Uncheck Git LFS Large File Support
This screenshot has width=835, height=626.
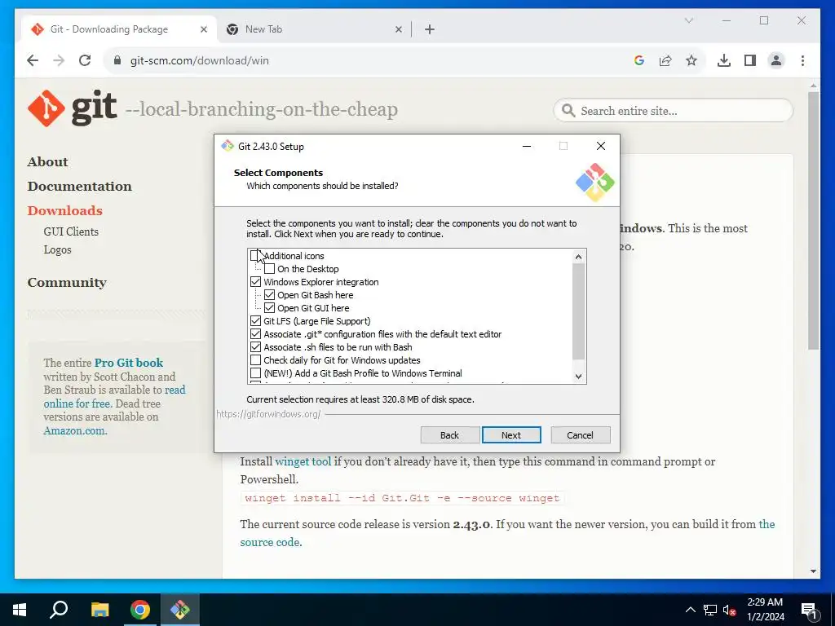[255, 321]
